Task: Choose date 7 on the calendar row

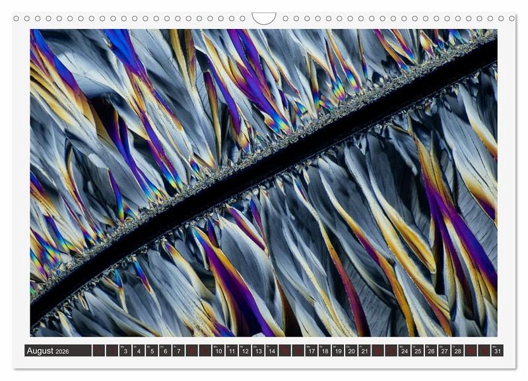Action: click(x=178, y=351)
